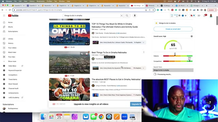Screen dimensions: 218x122
Task: Click Create an email alert button
Action: click(173, 29)
